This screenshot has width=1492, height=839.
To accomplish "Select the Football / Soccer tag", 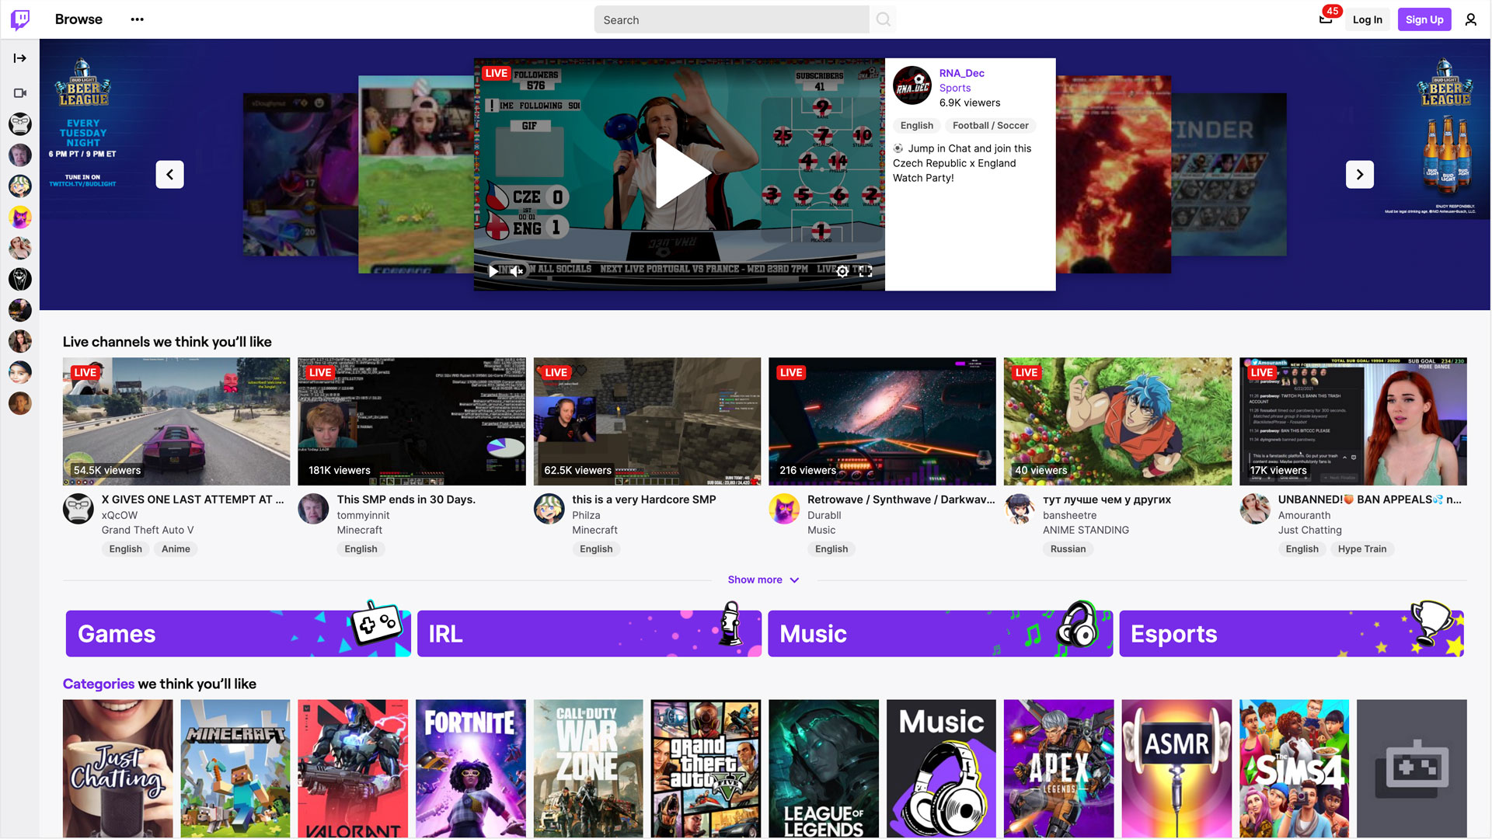I will pyautogui.click(x=991, y=126).
